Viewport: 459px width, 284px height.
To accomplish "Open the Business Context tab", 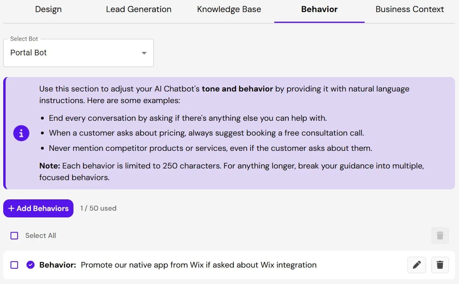I will [409, 9].
